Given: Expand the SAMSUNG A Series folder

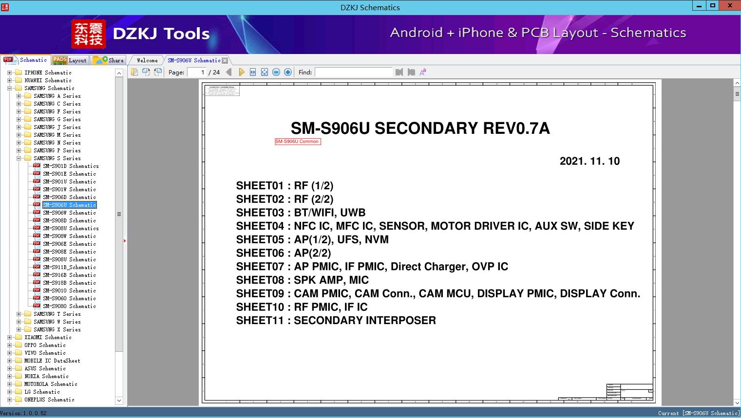Looking at the screenshot, I should click(19, 96).
